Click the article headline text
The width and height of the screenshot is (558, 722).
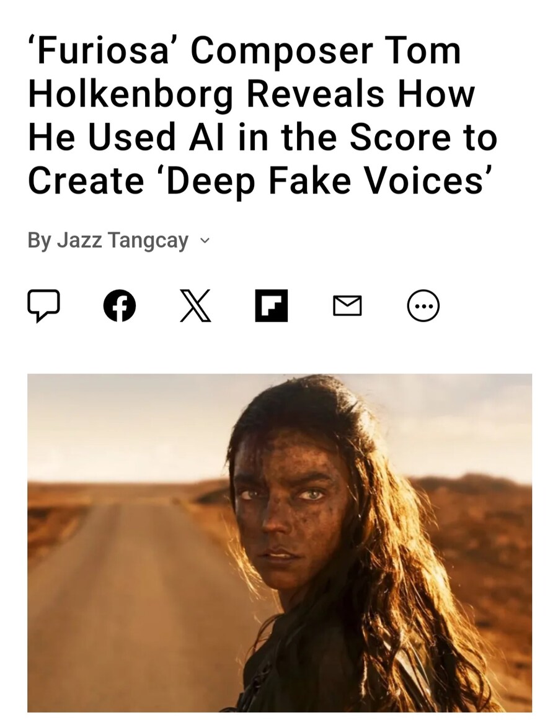coord(263,115)
